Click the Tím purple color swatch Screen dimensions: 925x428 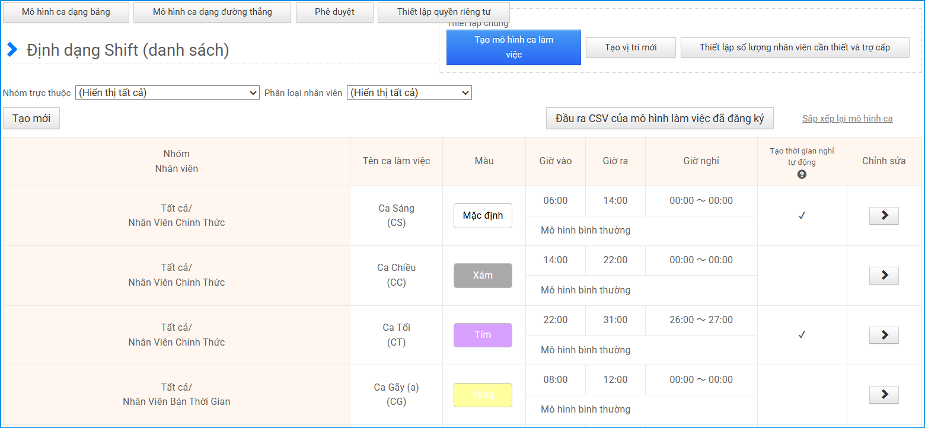click(x=483, y=335)
